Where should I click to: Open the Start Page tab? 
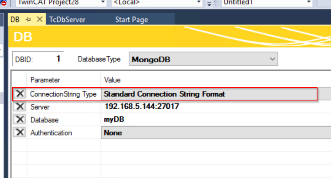click(x=131, y=20)
